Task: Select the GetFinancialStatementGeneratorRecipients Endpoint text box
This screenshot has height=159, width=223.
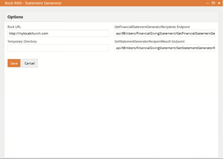Action: [165, 33]
